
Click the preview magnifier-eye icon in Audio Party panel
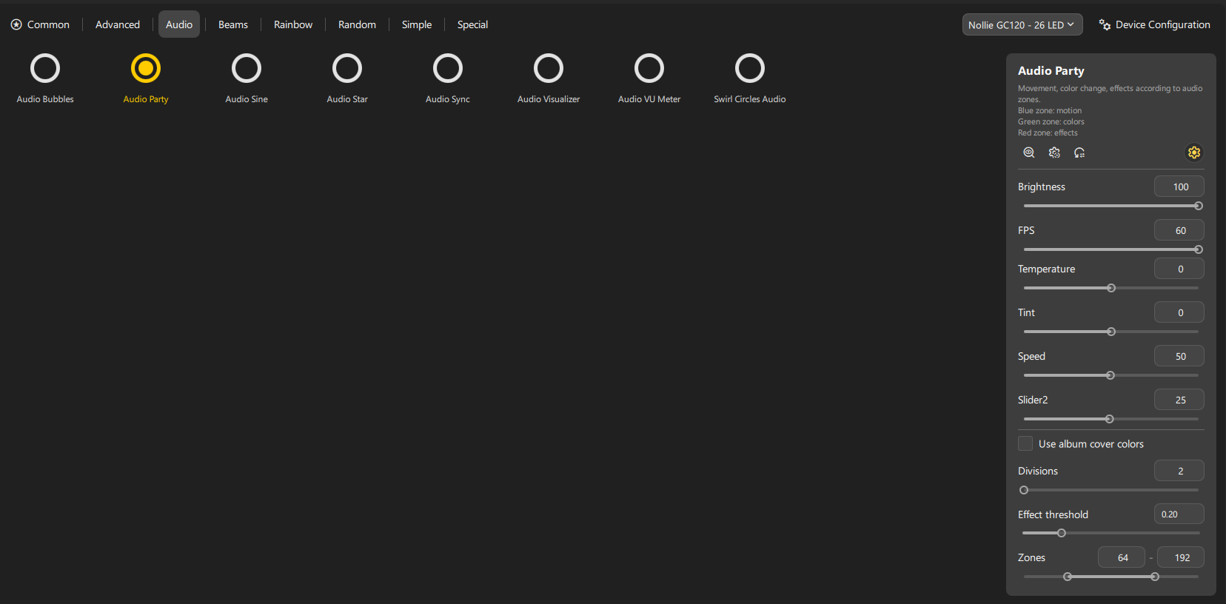(1029, 152)
